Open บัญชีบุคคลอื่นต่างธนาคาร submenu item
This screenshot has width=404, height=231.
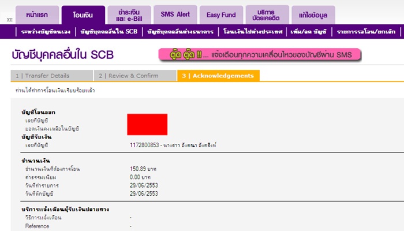(x=180, y=32)
